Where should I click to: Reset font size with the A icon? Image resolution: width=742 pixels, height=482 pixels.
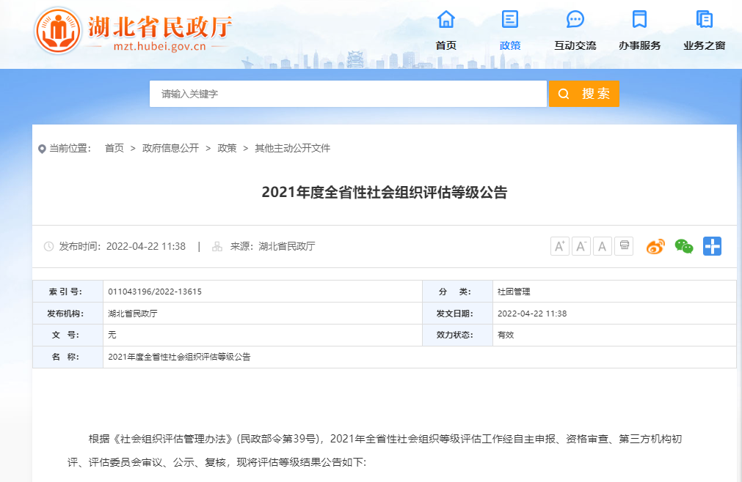click(x=602, y=245)
